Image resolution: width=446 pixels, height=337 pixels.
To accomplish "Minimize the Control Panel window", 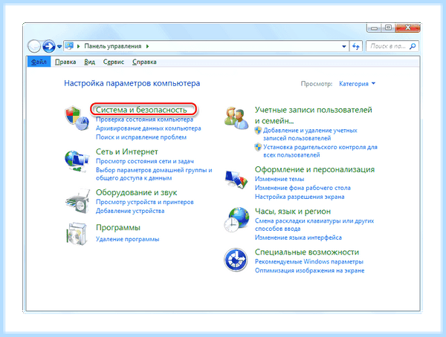I will 375,28.
